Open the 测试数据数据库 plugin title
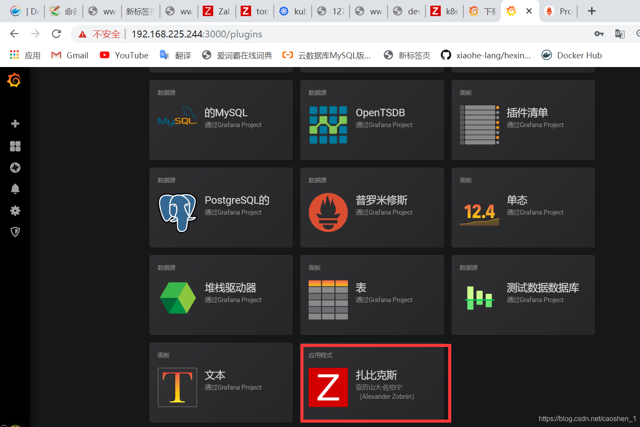640x427 pixels. tap(543, 288)
